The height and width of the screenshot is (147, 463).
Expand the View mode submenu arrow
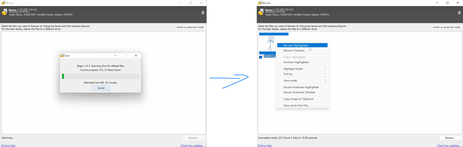[325, 80]
